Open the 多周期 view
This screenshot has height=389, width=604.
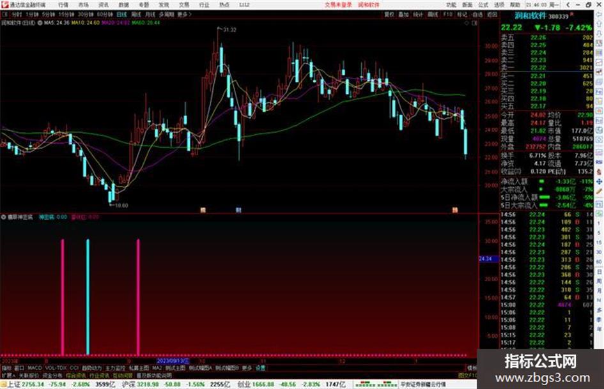[166, 14]
